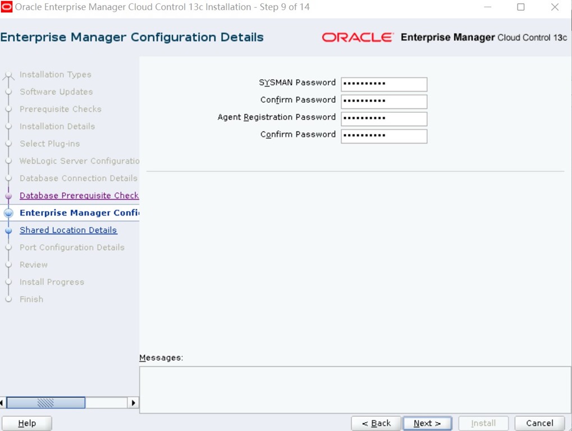Click the Shared Location Details step bullet icon
The height and width of the screenshot is (431, 572).
pyautogui.click(x=9, y=231)
